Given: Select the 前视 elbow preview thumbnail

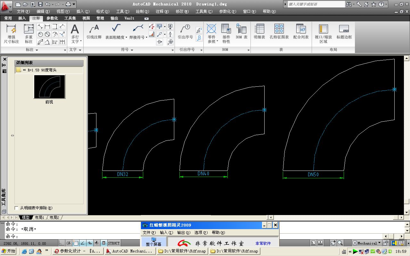Looking at the screenshot, I should click(50, 87).
